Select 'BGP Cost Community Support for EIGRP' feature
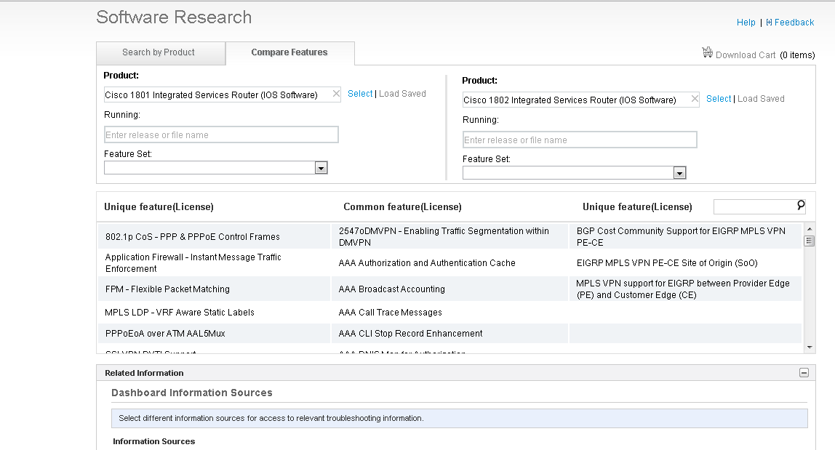Screen dimensions: 835x450 [x=681, y=236]
